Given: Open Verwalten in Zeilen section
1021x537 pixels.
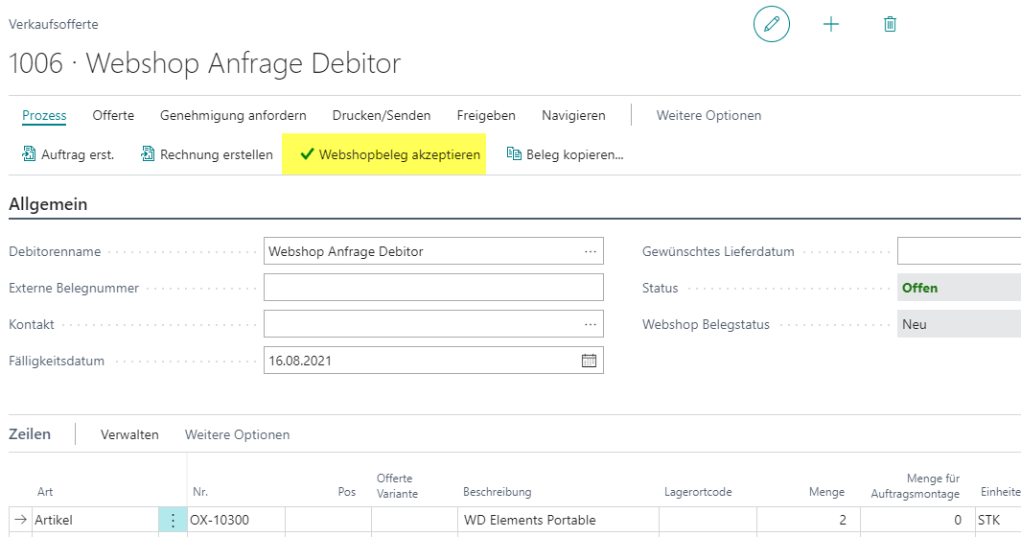Looking at the screenshot, I should [129, 434].
